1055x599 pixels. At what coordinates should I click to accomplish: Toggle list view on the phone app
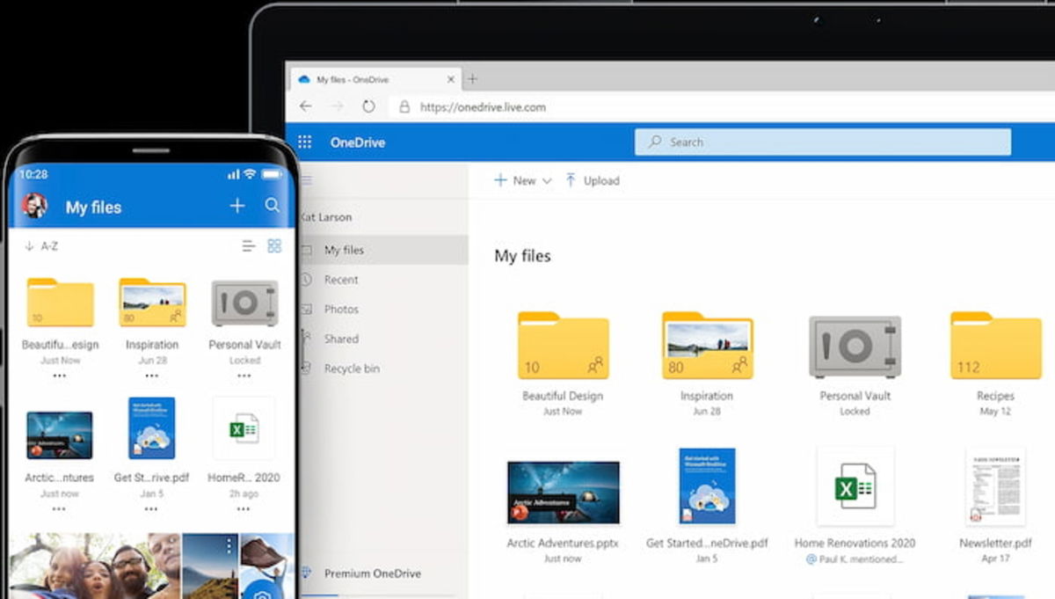click(x=248, y=246)
